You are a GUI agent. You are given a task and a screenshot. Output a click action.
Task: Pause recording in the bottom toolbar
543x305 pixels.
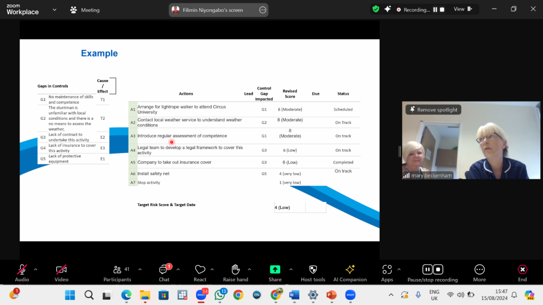(427, 269)
